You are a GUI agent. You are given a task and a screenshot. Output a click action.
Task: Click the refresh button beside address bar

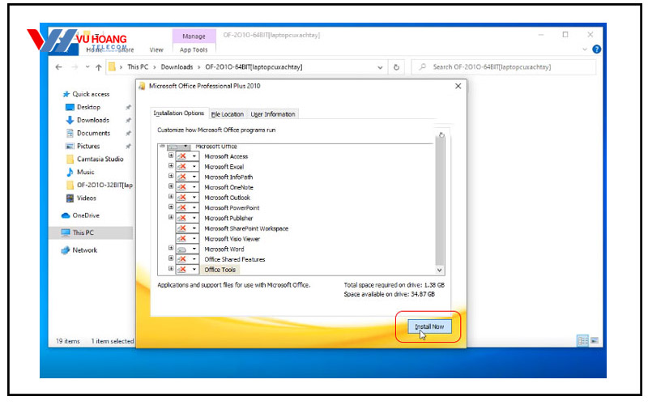(x=396, y=67)
